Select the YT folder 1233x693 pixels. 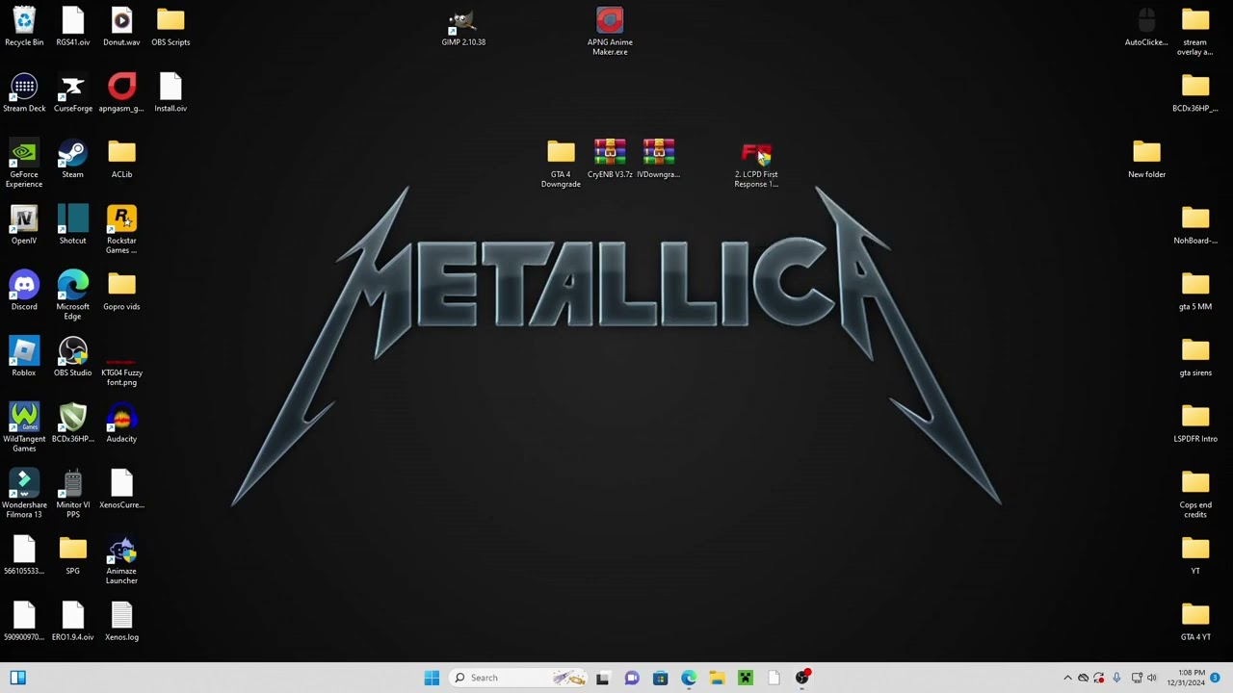pyautogui.click(x=1195, y=556)
